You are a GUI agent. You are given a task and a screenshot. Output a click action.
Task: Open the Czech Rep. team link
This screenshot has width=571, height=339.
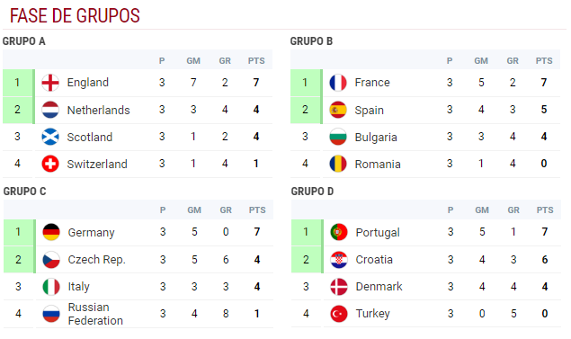click(96, 260)
